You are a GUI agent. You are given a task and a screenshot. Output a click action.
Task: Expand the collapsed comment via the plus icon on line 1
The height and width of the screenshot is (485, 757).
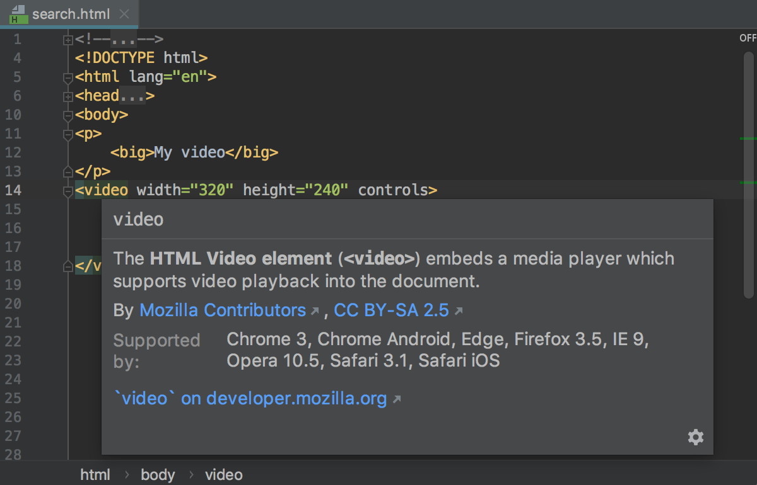[67, 39]
